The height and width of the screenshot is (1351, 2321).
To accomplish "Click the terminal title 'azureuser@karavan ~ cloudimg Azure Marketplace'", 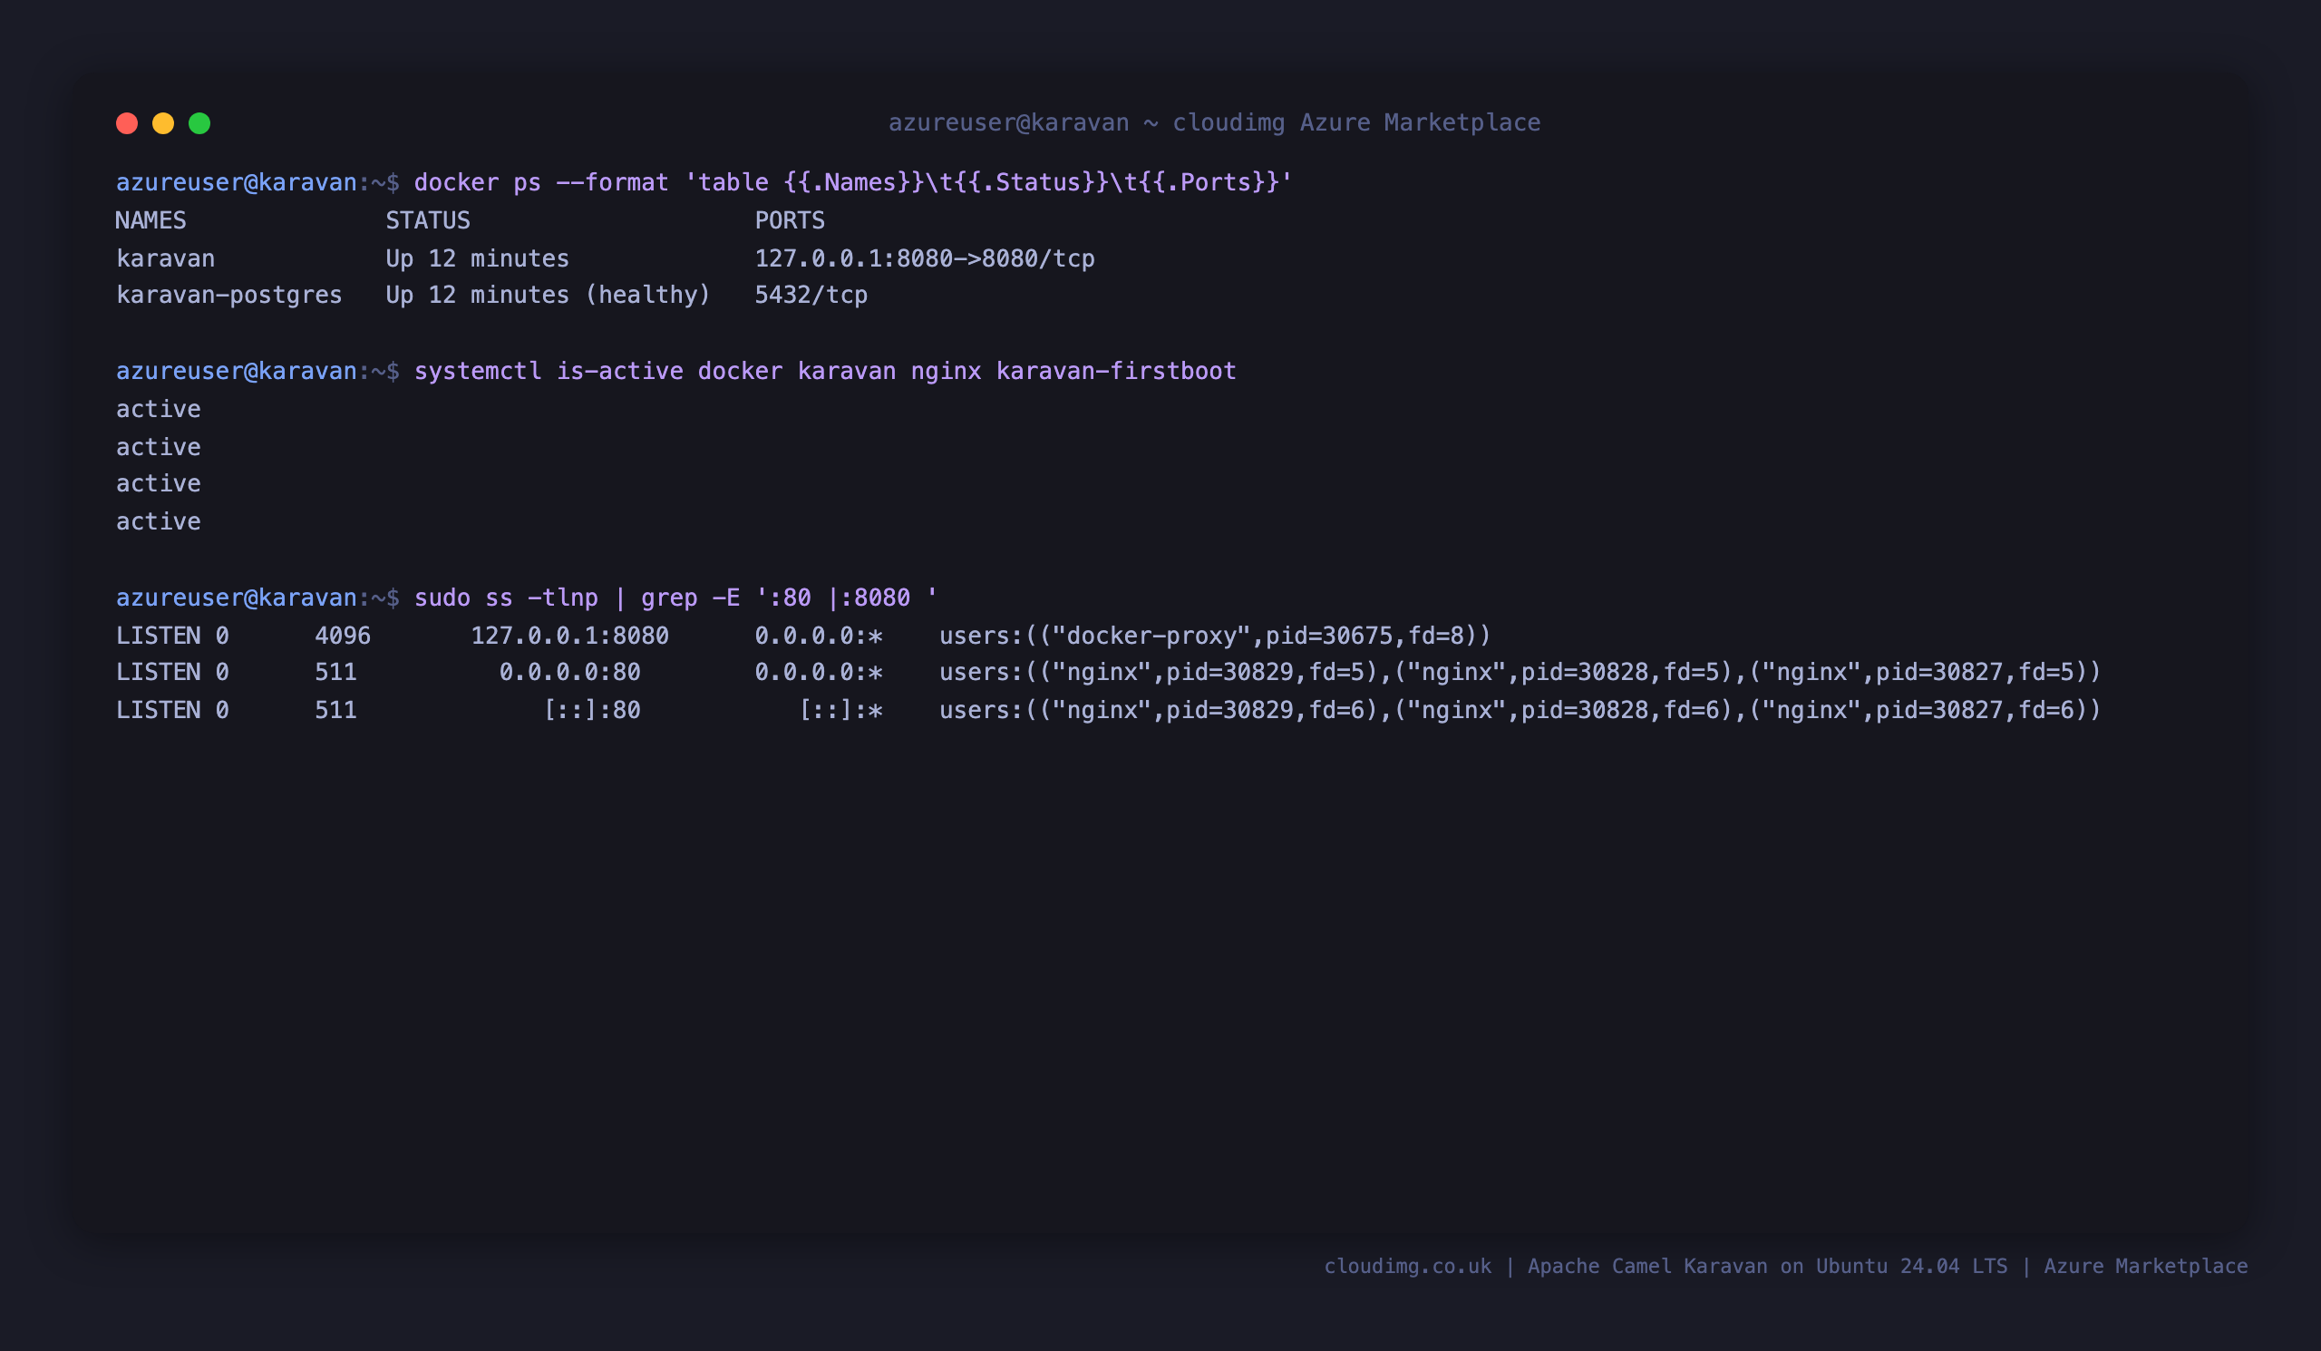I will click(x=1214, y=122).
